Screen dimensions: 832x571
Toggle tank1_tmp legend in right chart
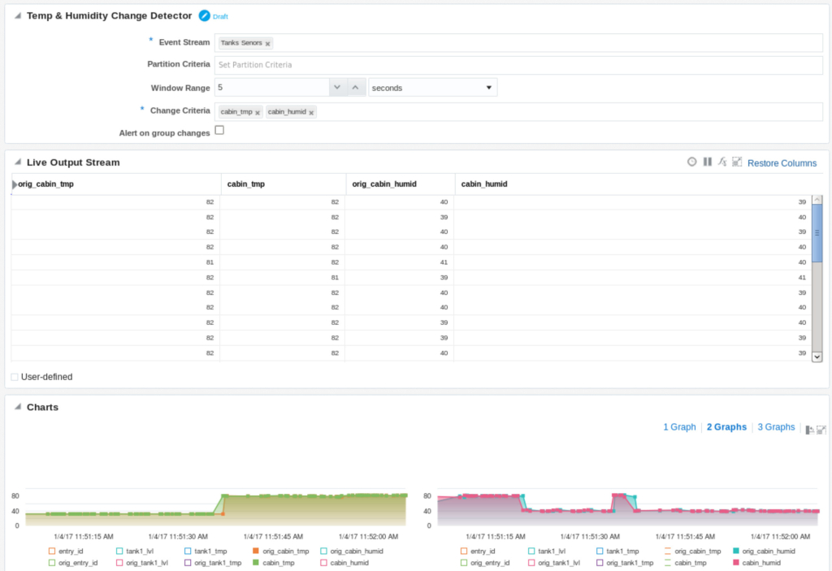tap(617, 551)
